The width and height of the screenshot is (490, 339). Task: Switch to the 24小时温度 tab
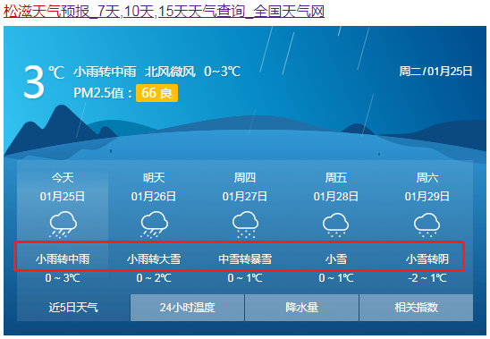click(x=187, y=308)
